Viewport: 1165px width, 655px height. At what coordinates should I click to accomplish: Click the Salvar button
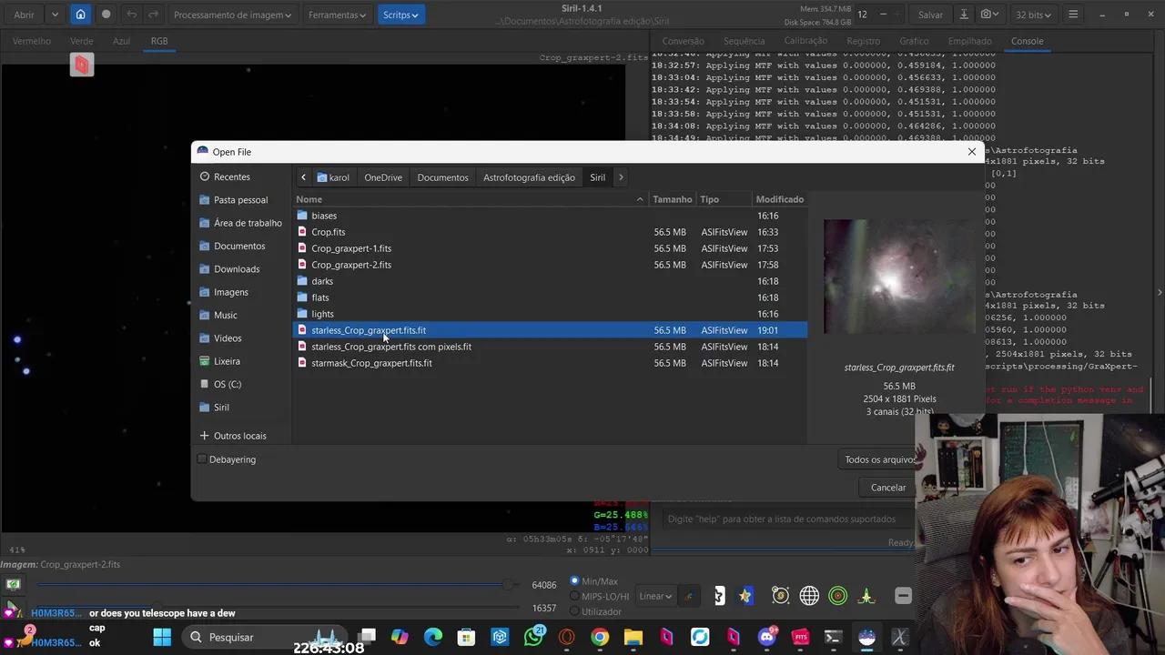pyautogui.click(x=930, y=15)
